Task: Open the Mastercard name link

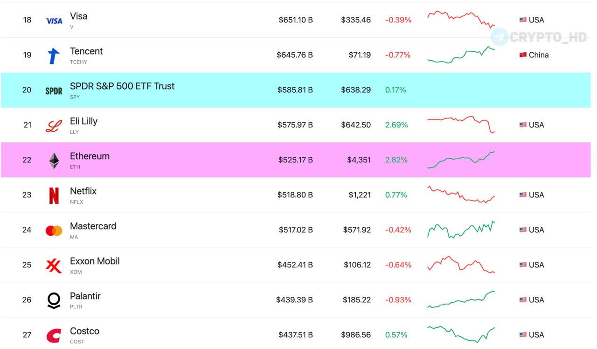Action: [93, 226]
